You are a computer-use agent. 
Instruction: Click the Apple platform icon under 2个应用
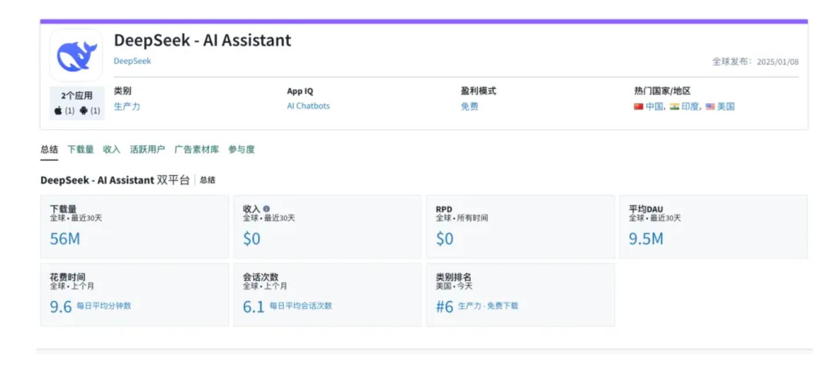click(58, 110)
